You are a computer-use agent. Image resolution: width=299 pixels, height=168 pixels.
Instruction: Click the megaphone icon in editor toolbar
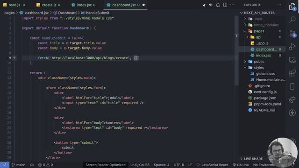pyautogui.click(x=211, y=5)
